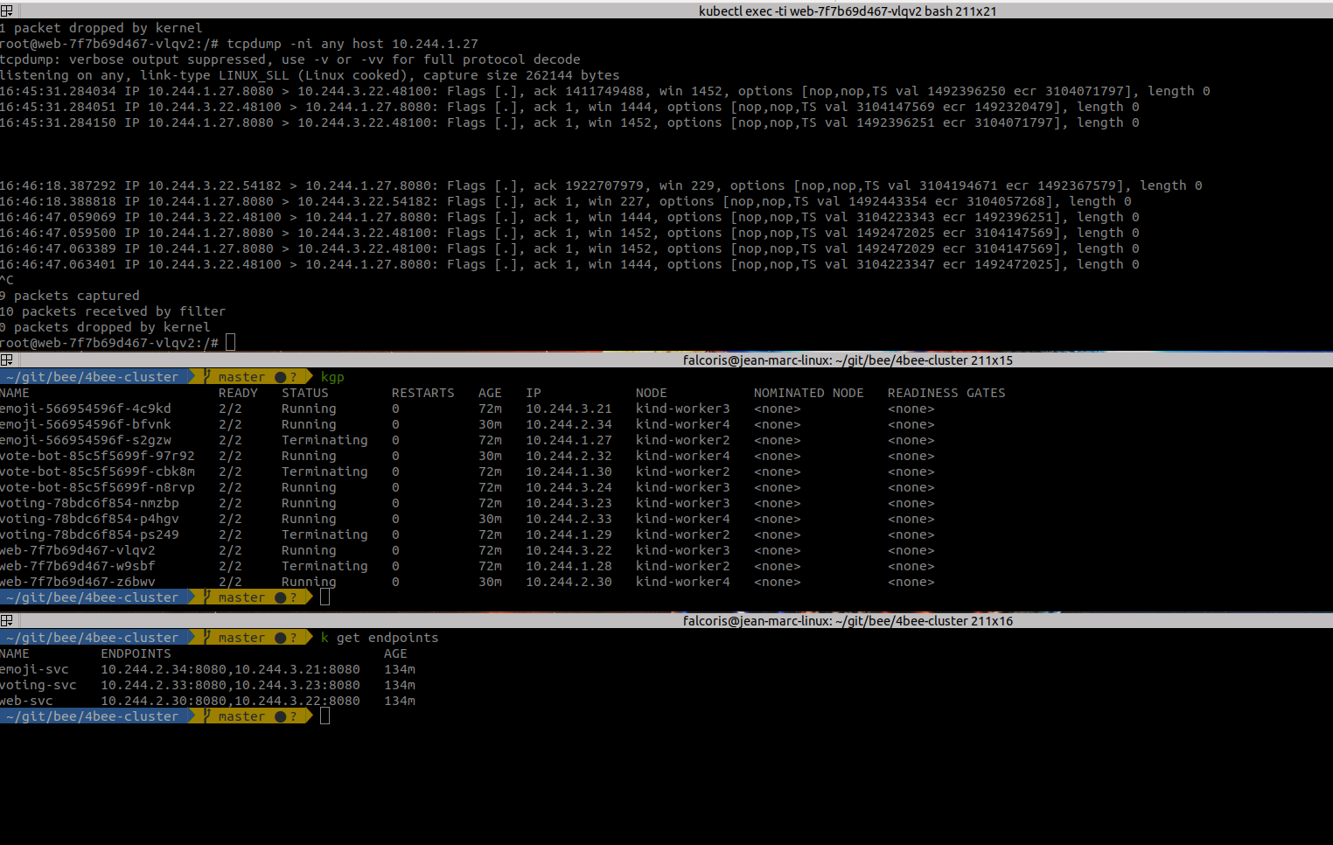The image size is (1333, 845).
Task: Click the voting-svc endpoints 10.244.2.33:8080 list
Action: (x=230, y=685)
